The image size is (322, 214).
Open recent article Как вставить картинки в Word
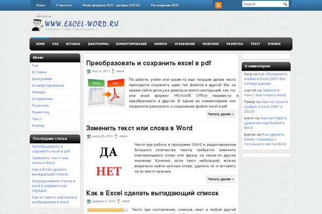click(55, 200)
